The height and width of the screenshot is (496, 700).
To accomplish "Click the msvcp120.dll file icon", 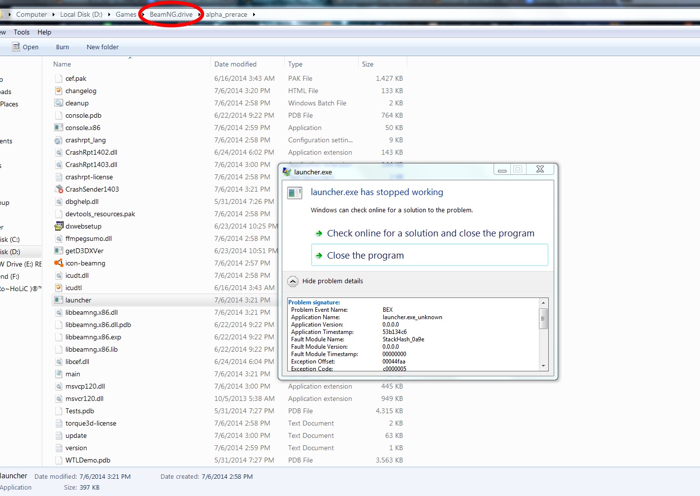I will [59, 386].
